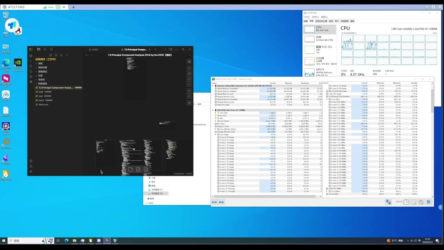Viewport: 444px width, 250px height.
Task: Zoom in on the Obsidian canvas
Action: (x=189, y=68)
